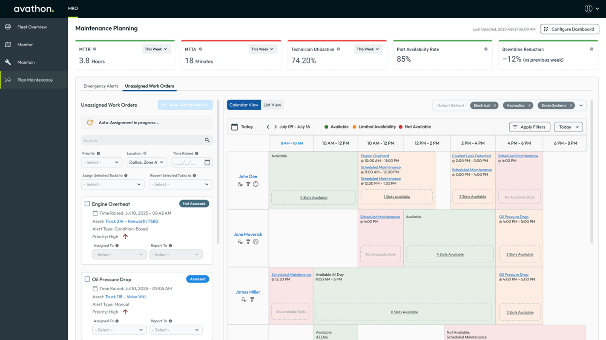Click the work orders Search field
The image size is (606, 340).
143,140
